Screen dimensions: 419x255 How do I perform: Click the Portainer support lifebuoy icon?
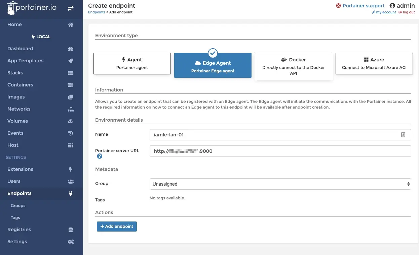tap(338, 6)
